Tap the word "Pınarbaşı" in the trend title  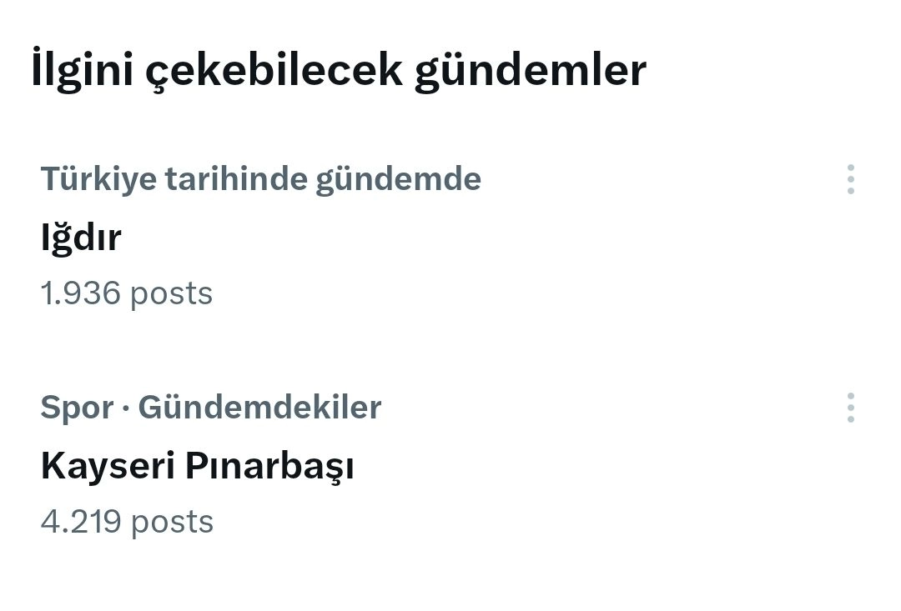[x=269, y=466]
